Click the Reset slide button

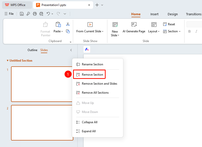[x=169, y=24]
